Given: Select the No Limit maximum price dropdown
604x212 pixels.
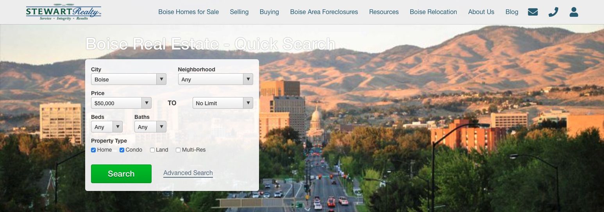Looking at the screenshot, I should tap(223, 103).
